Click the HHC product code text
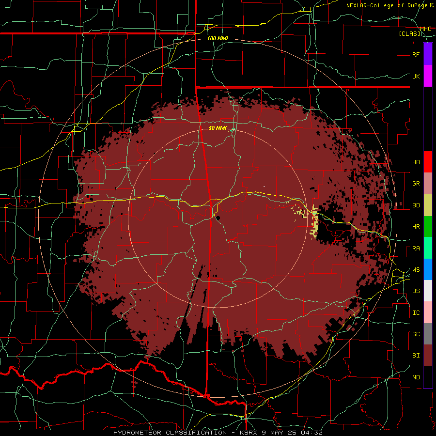The height and width of the screenshot is (436, 436). click(x=426, y=29)
